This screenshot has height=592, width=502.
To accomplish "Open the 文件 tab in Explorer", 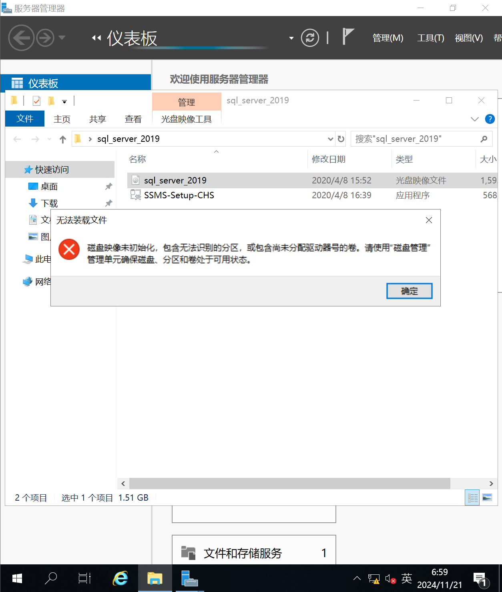I will [25, 119].
